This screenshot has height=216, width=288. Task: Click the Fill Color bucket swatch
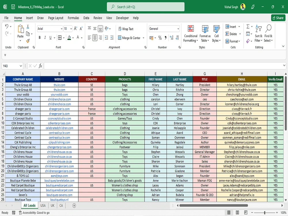pos(69,38)
